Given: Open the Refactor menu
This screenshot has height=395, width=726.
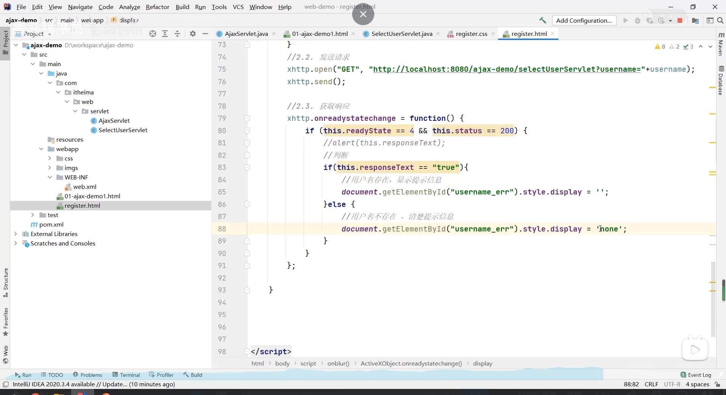Looking at the screenshot, I should coord(157,7).
